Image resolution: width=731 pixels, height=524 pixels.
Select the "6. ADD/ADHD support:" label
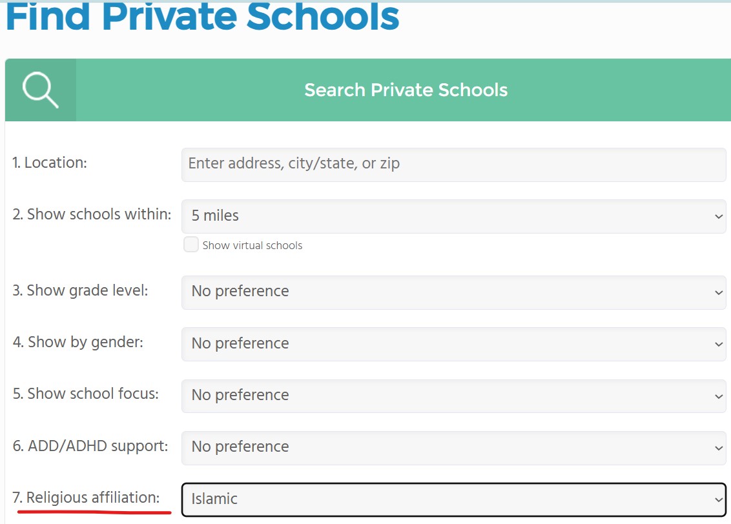[90, 447]
